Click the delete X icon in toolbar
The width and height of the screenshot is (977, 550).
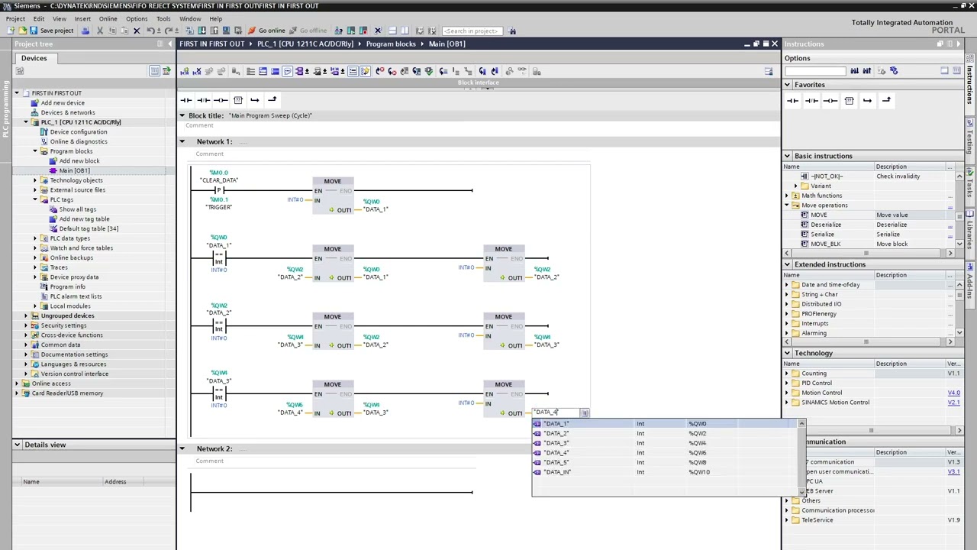click(x=137, y=31)
